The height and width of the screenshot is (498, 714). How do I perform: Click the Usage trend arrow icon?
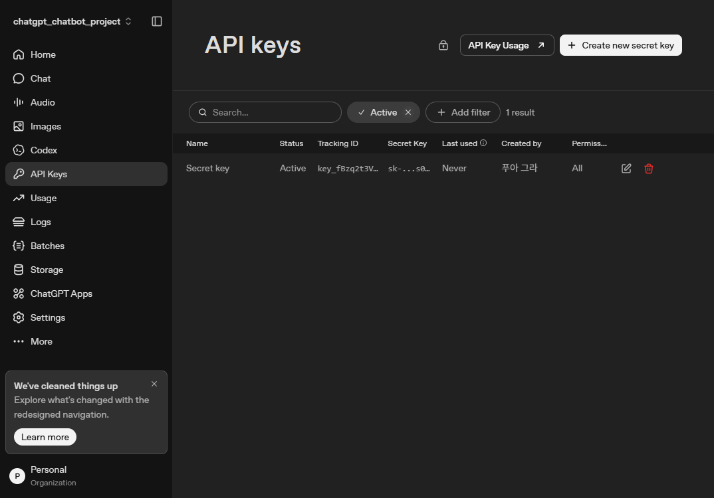19,198
